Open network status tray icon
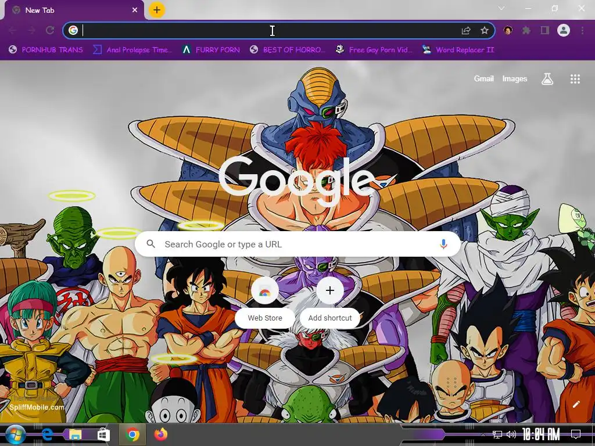The image size is (595, 446). [x=497, y=434]
